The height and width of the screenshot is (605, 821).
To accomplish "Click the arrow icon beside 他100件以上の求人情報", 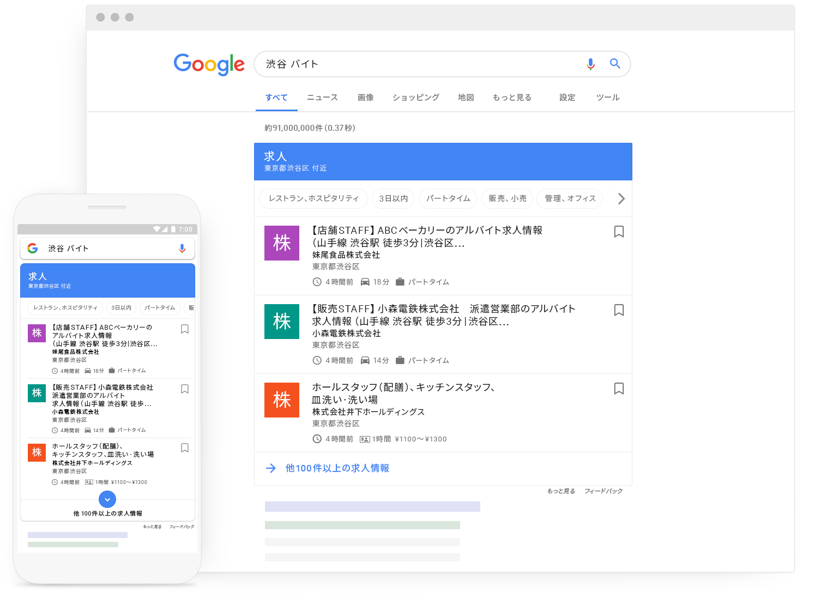I will [x=271, y=468].
